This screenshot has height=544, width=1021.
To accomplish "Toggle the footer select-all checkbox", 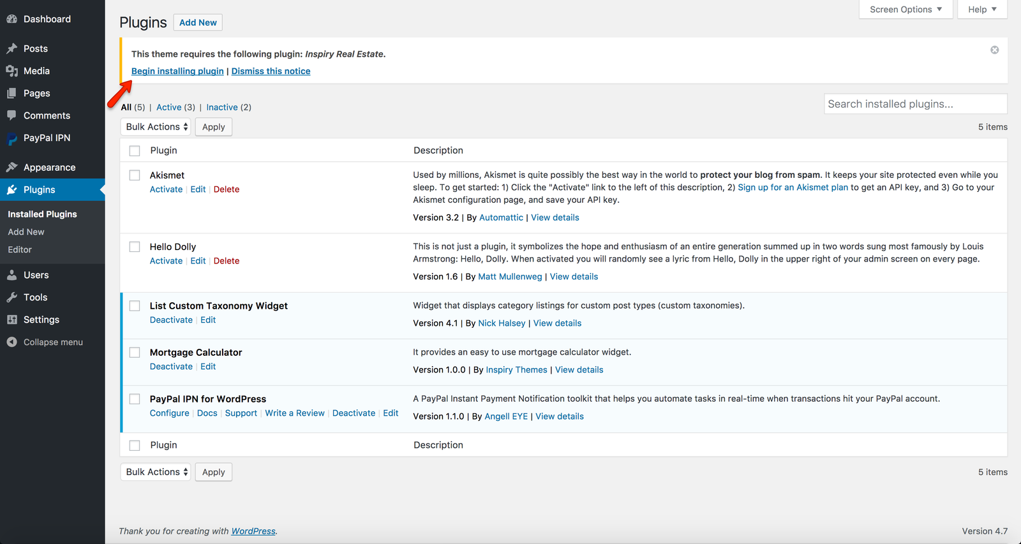I will click(x=135, y=445).
